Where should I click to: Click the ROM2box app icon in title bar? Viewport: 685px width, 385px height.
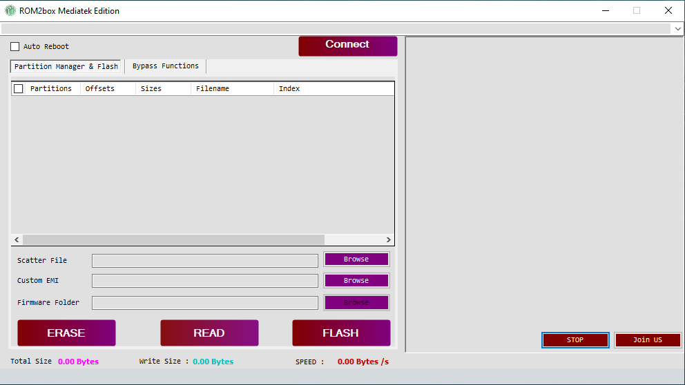10,10
